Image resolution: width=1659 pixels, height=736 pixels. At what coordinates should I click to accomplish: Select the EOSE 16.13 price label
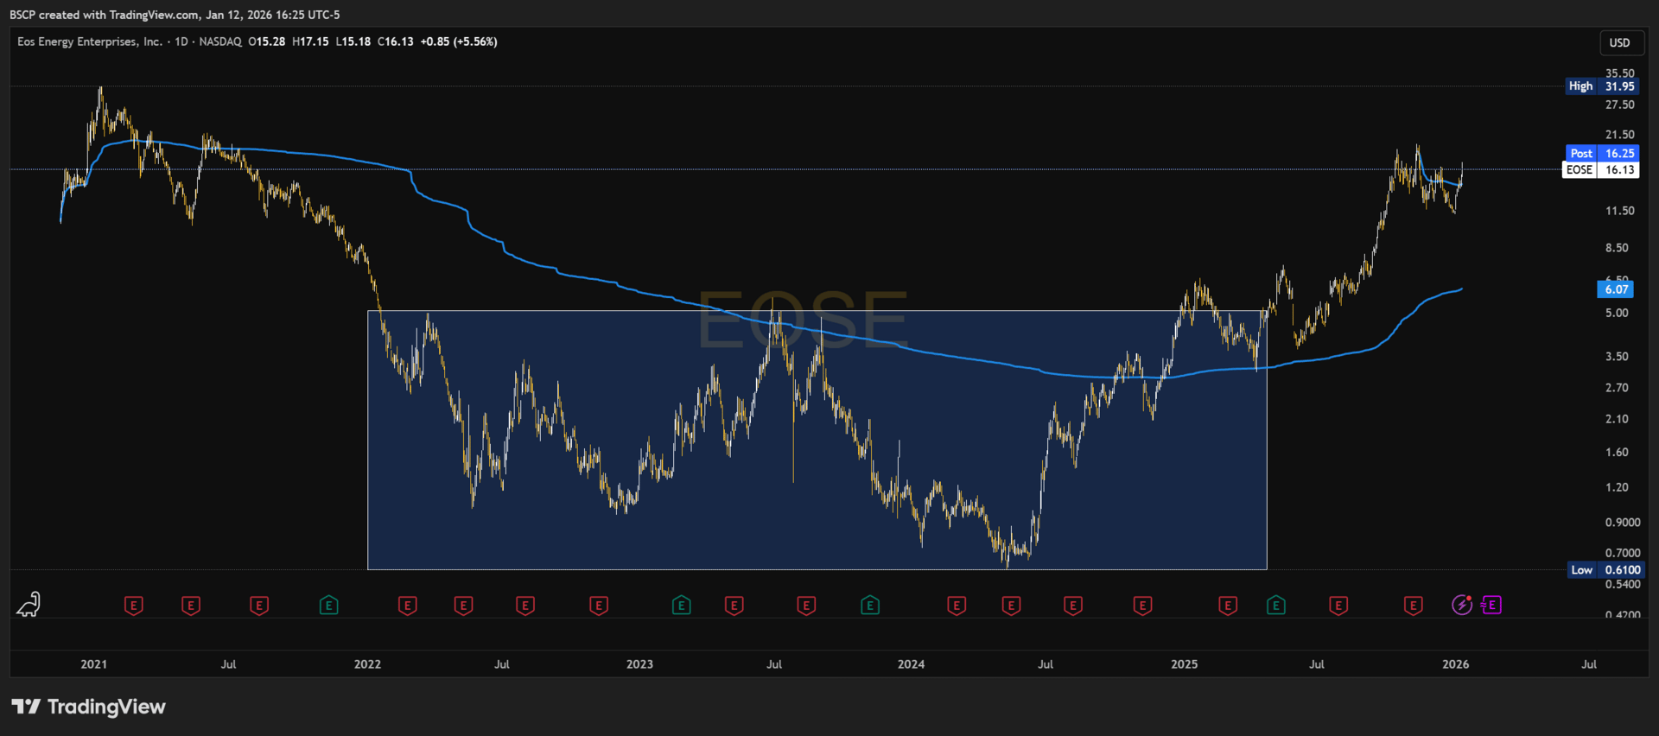point(1600,169)
